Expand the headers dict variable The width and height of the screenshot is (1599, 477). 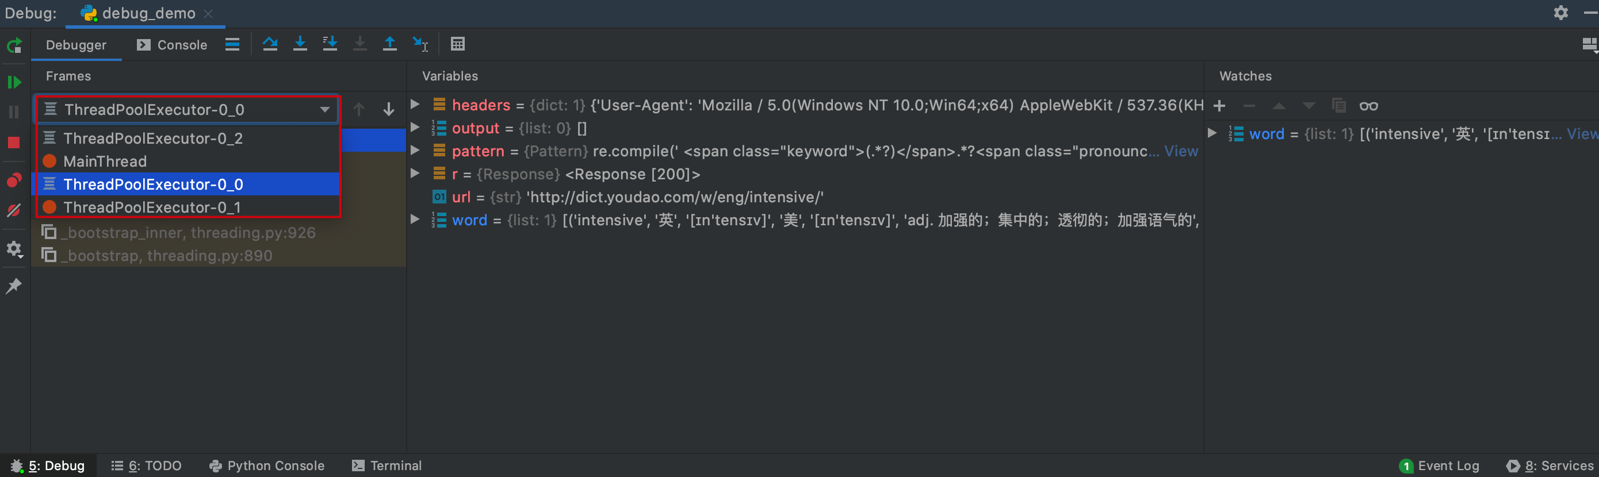coord(415,104)
